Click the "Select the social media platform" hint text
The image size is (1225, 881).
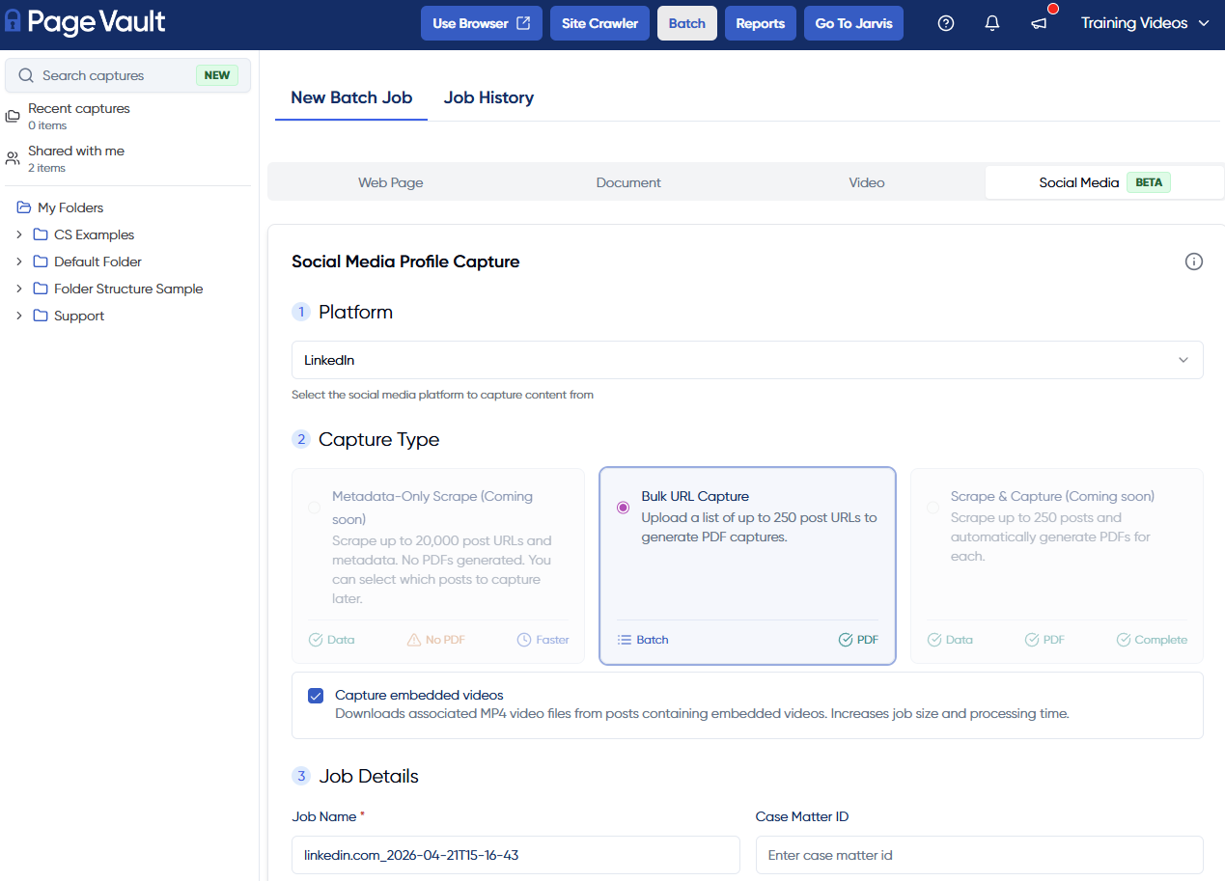click(442, 395)
